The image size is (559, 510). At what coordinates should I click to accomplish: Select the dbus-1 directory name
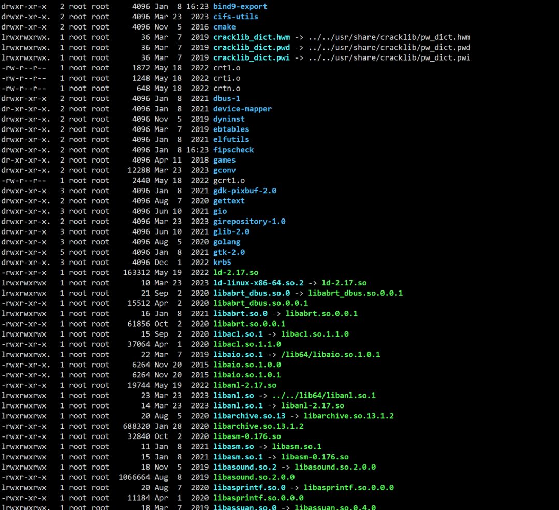(x=227, y=98)
